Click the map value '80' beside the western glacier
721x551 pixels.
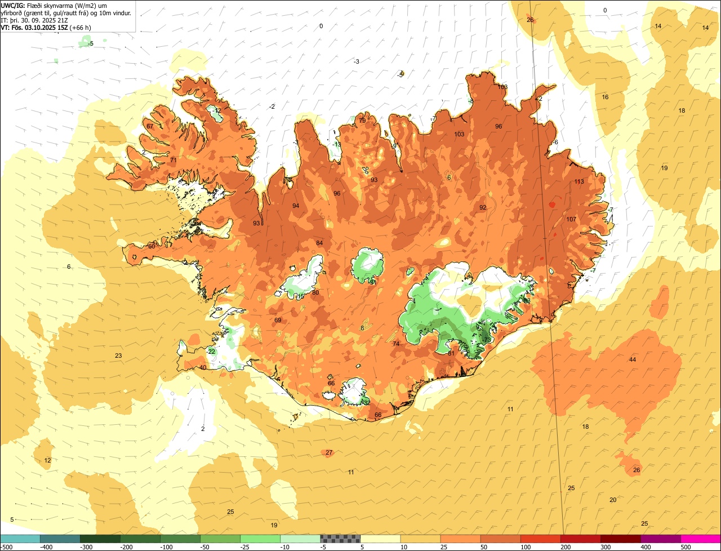pos(315,292)
